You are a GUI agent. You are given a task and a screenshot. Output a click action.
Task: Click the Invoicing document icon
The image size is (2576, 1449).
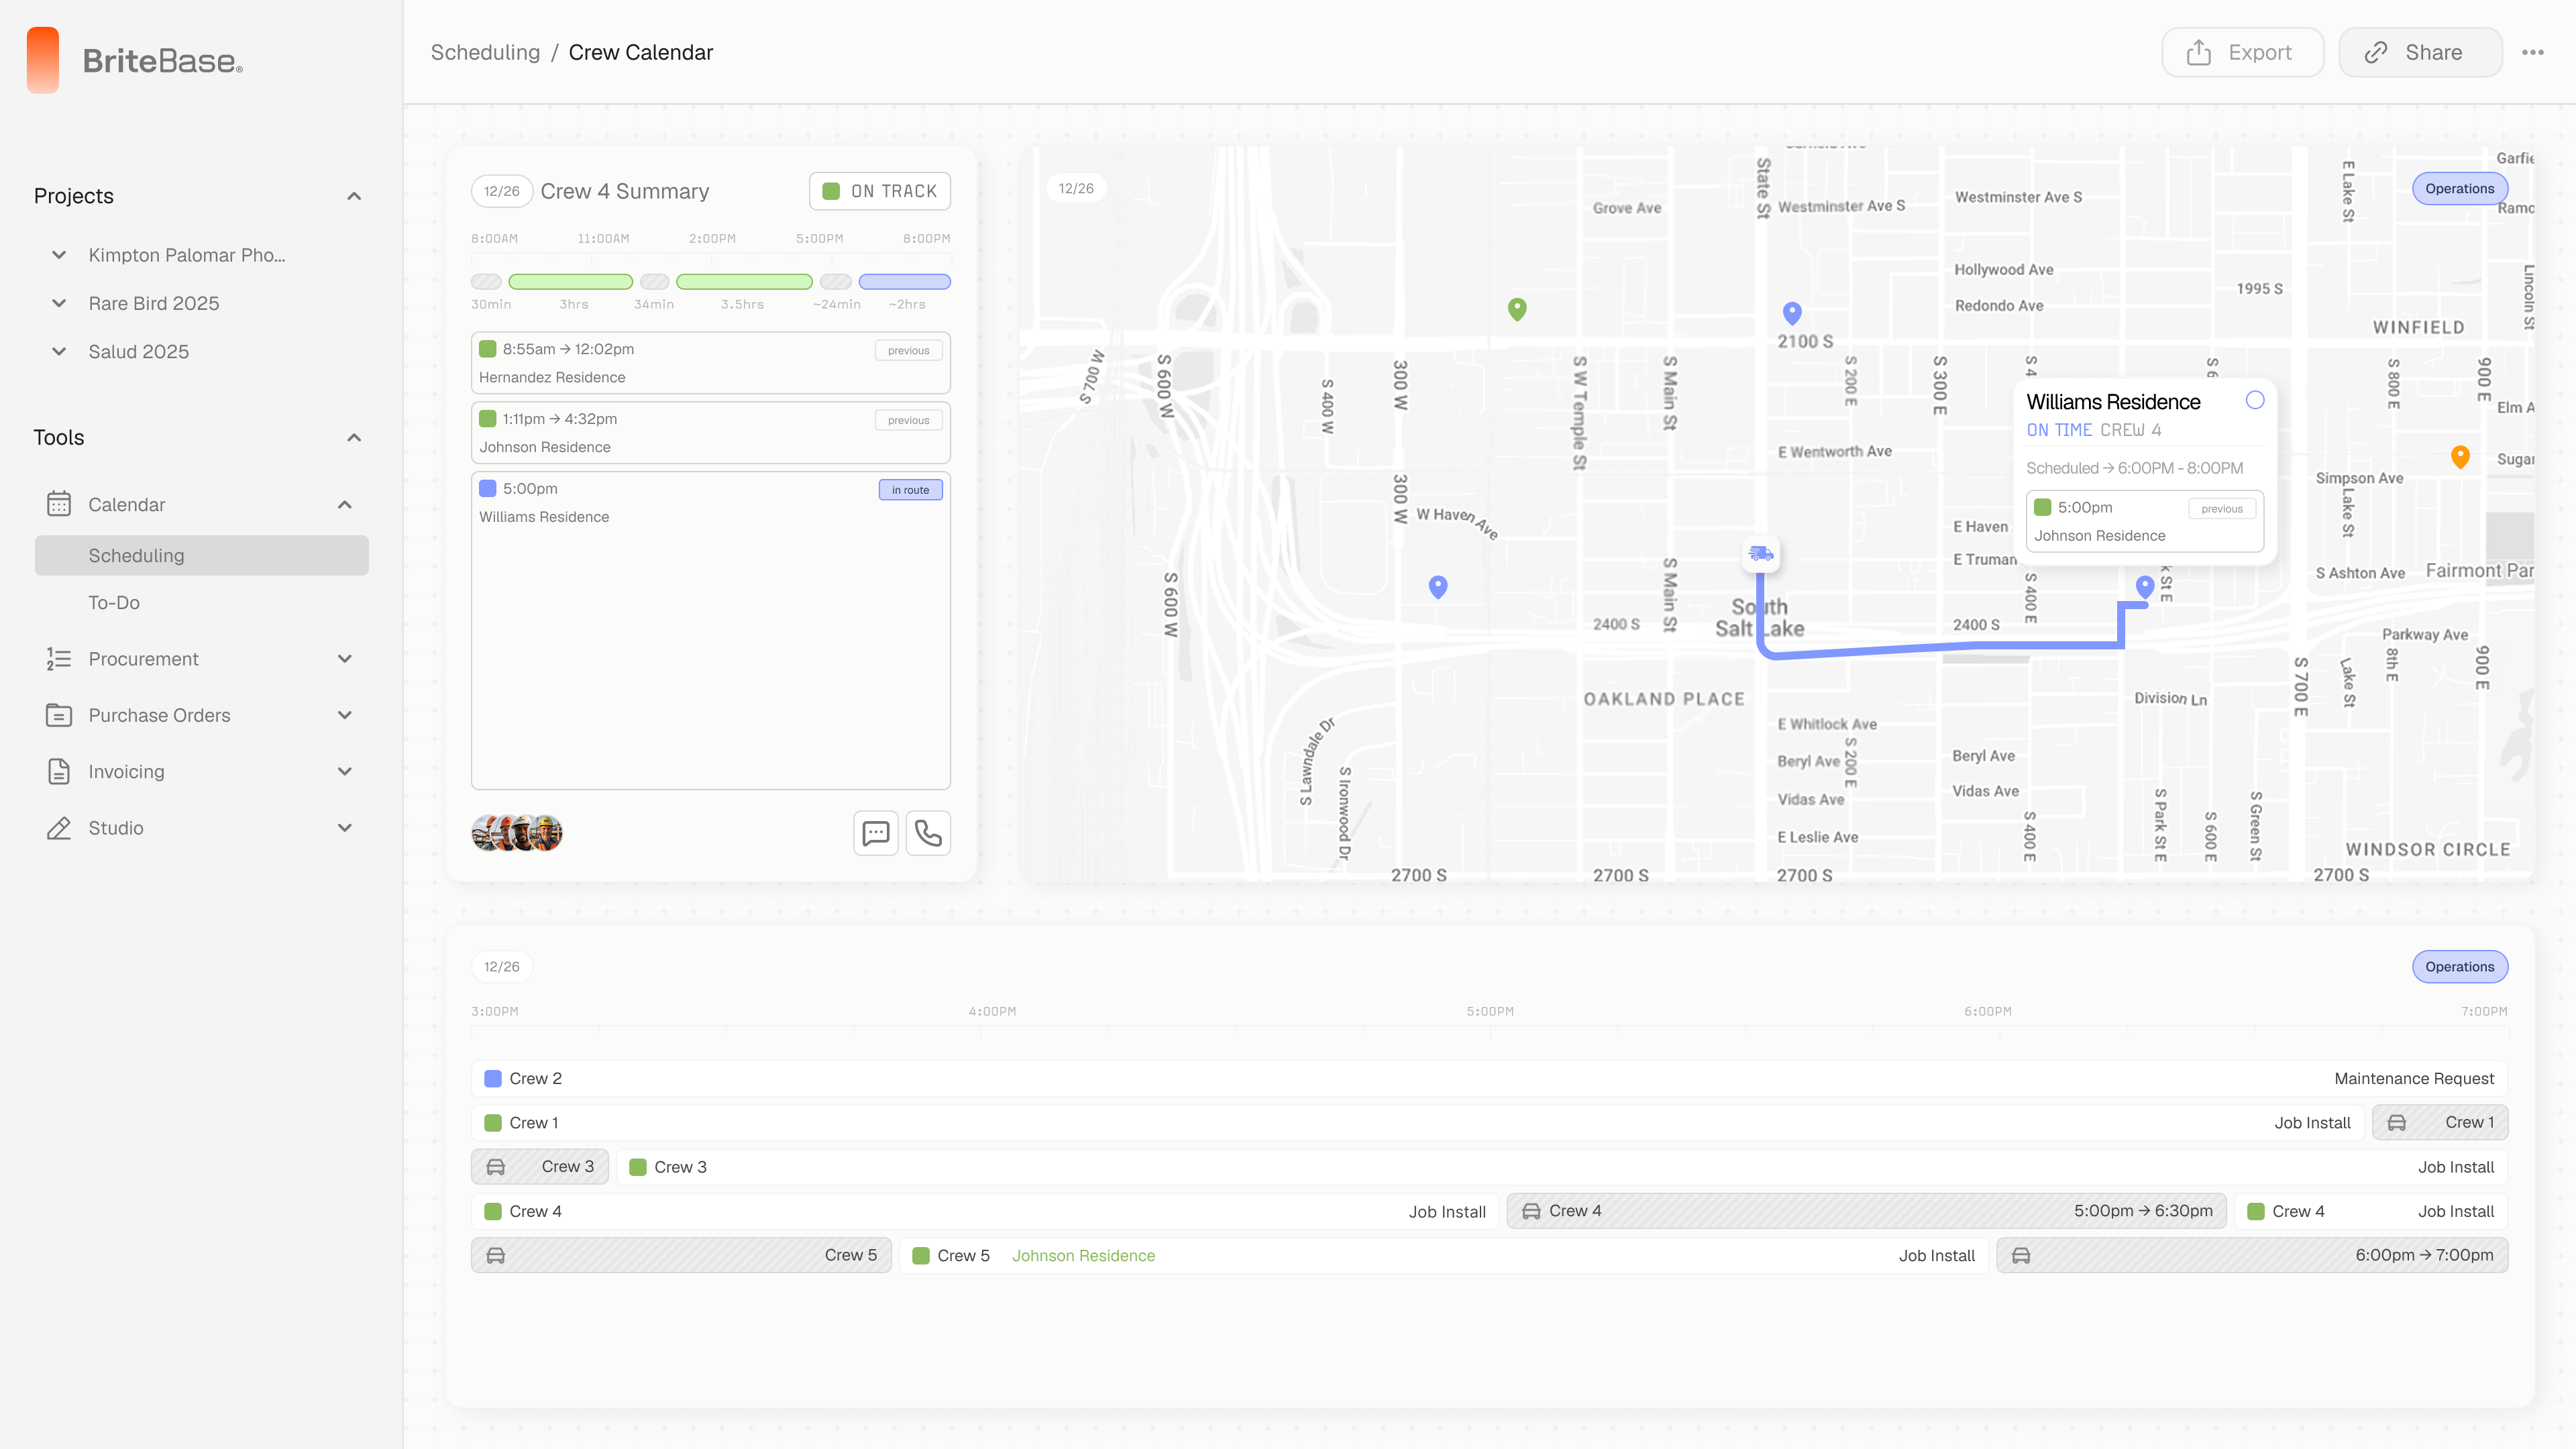point(59,771)
